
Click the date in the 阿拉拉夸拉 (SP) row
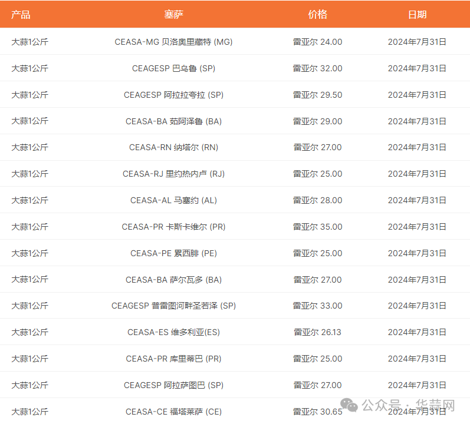click(417, 95)
